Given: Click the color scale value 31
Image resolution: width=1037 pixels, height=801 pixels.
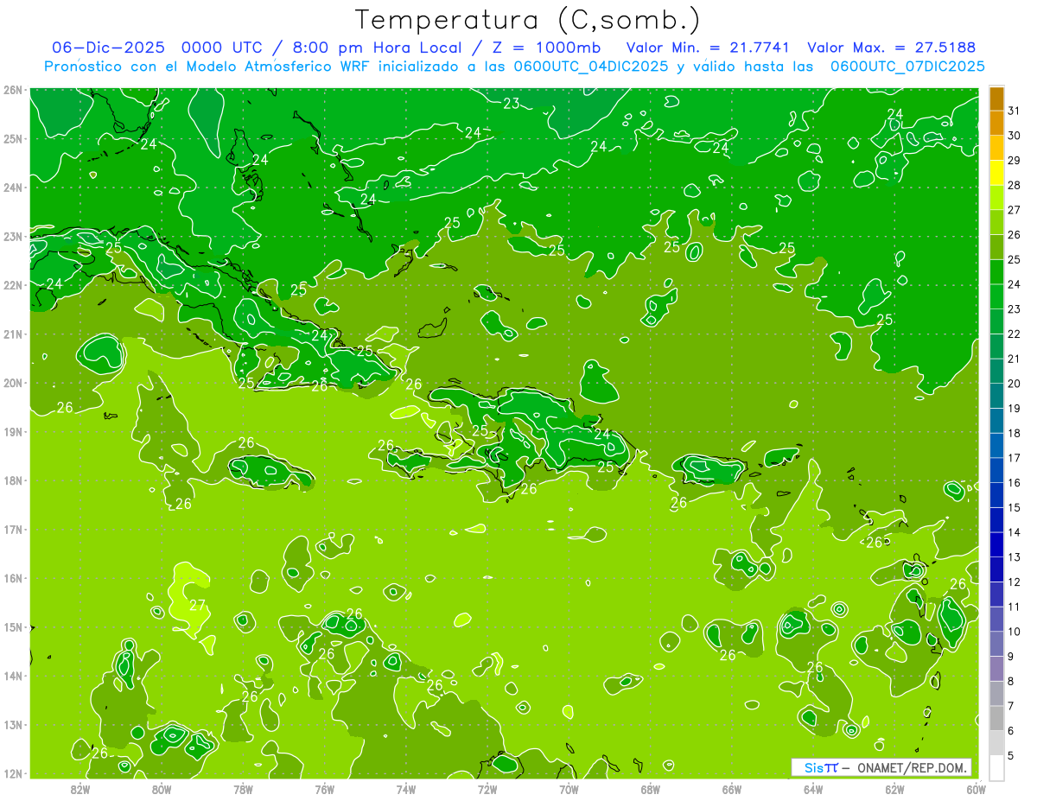Looking at the screenshot, I should tap(1015, 111).
